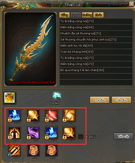Viewport: 135px width, 163px height.
Task: Click the red slash skill icon
Action: [51, 115]
